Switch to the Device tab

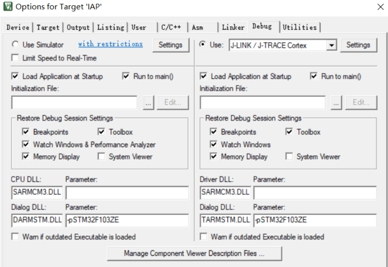(18, 27)
